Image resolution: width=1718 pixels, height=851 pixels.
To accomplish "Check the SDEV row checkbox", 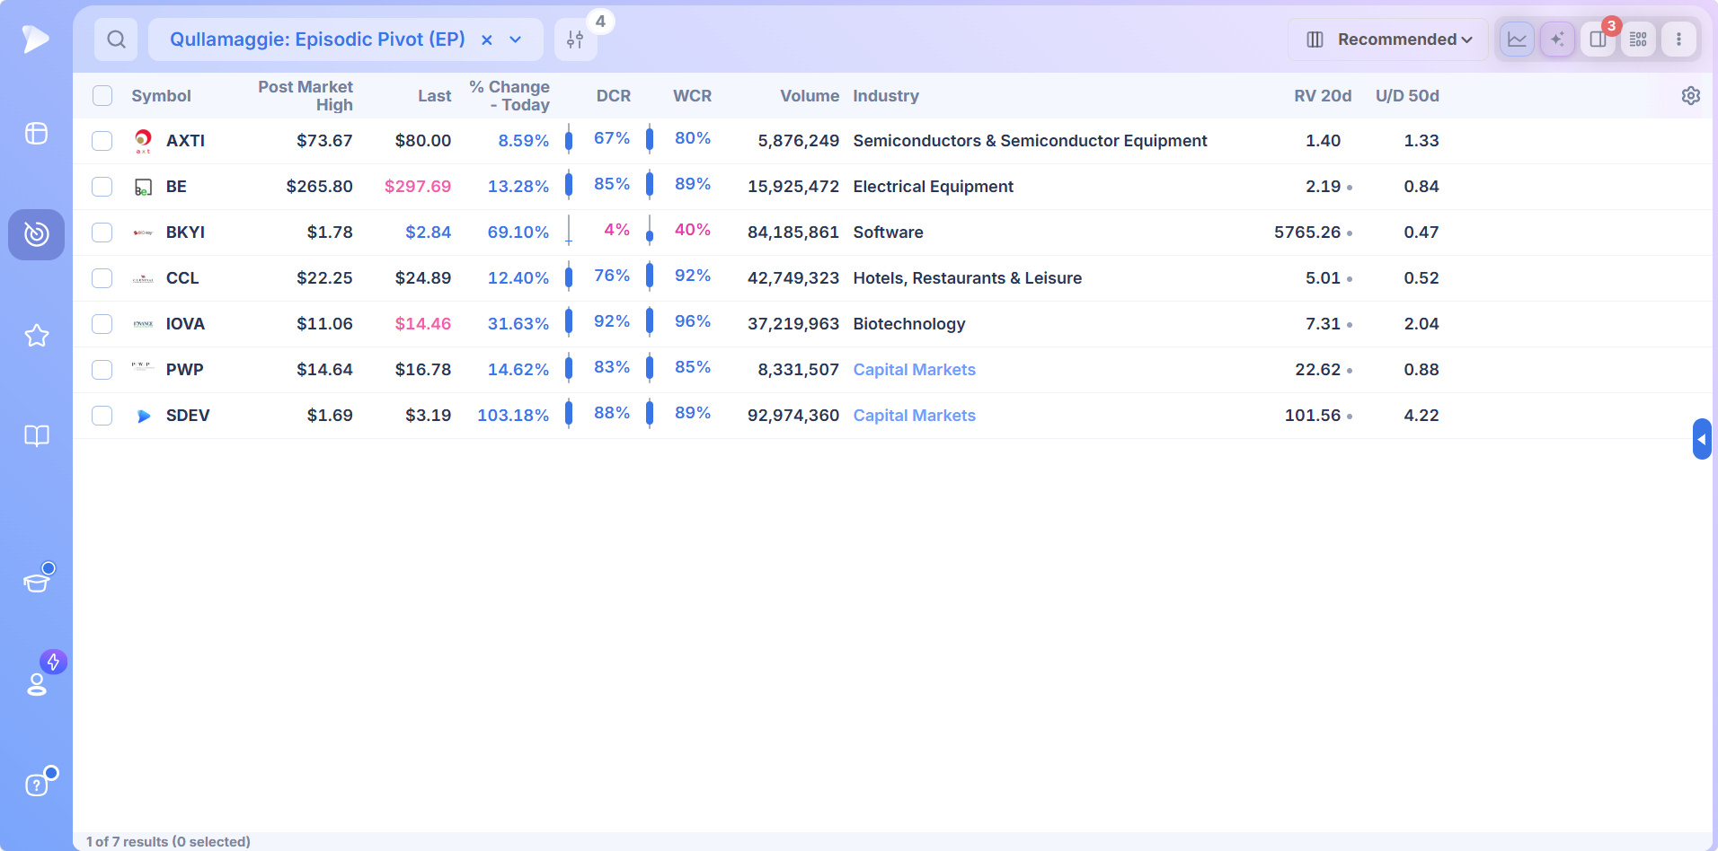I will click(102, 416).
